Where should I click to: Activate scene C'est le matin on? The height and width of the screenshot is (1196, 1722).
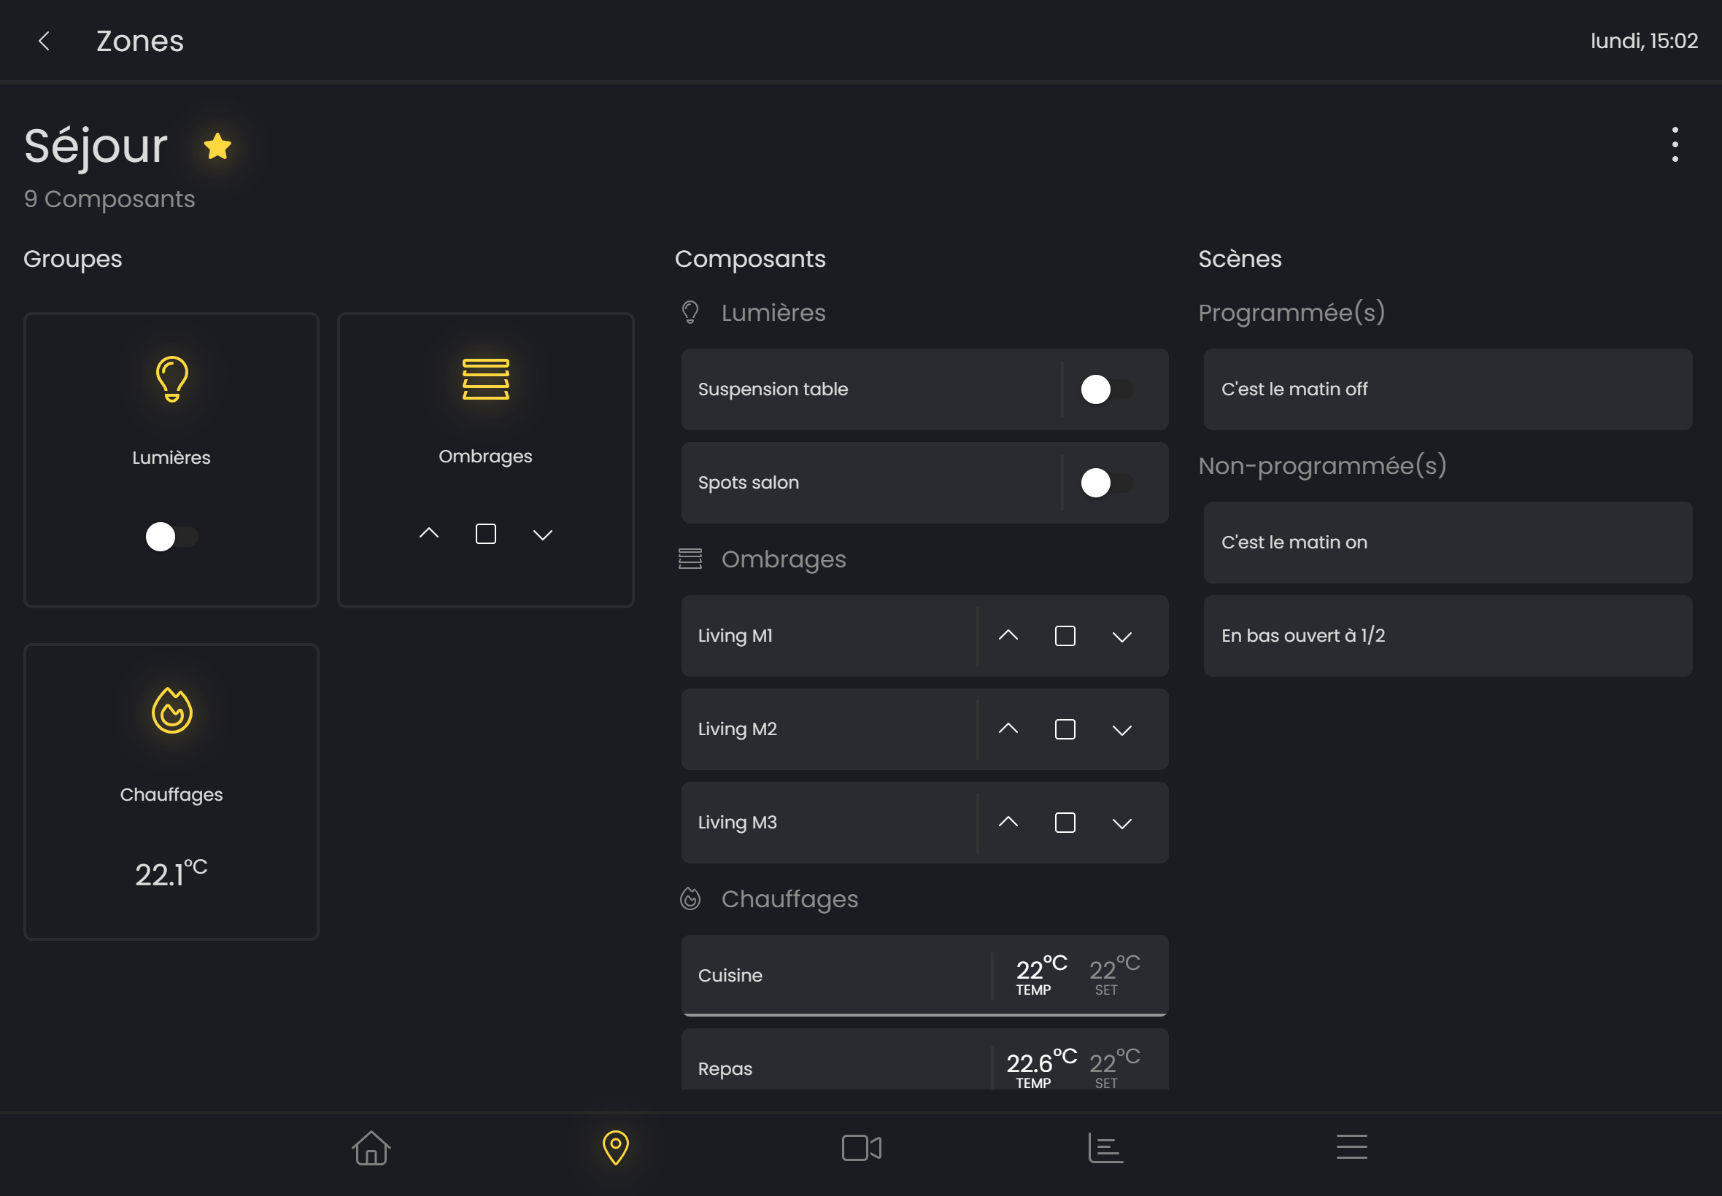(x=1447, y=543)
